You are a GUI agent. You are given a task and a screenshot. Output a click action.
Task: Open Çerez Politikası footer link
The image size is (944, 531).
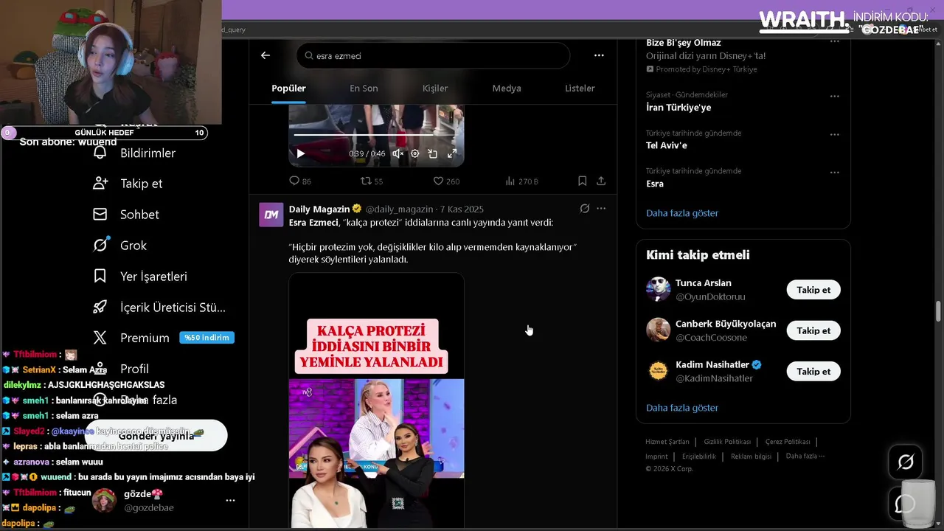click(788, 442)
